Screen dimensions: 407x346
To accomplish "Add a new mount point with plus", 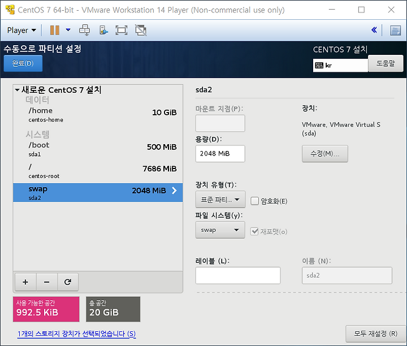I will 25,282.
